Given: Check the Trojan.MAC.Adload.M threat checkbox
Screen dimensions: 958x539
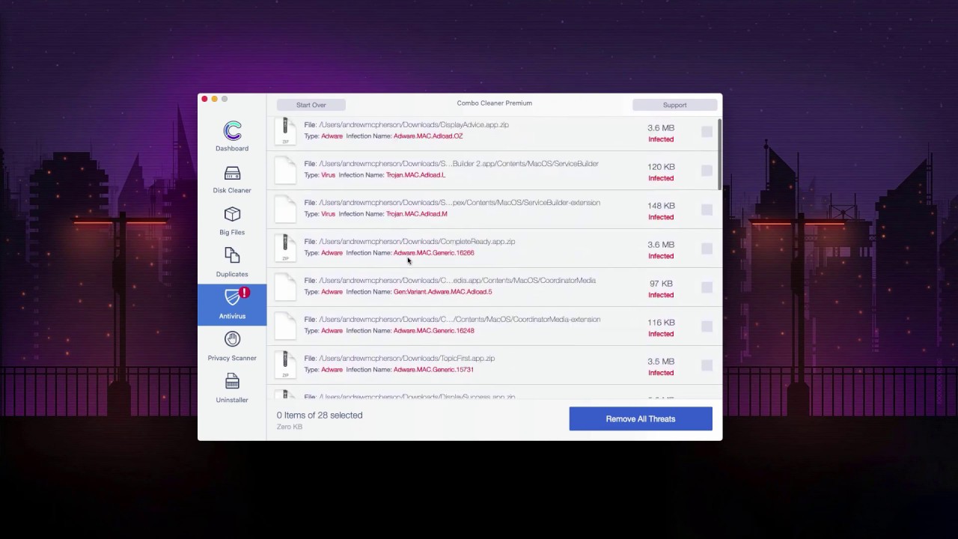Looking at the screenshot, I should [707, 210].
